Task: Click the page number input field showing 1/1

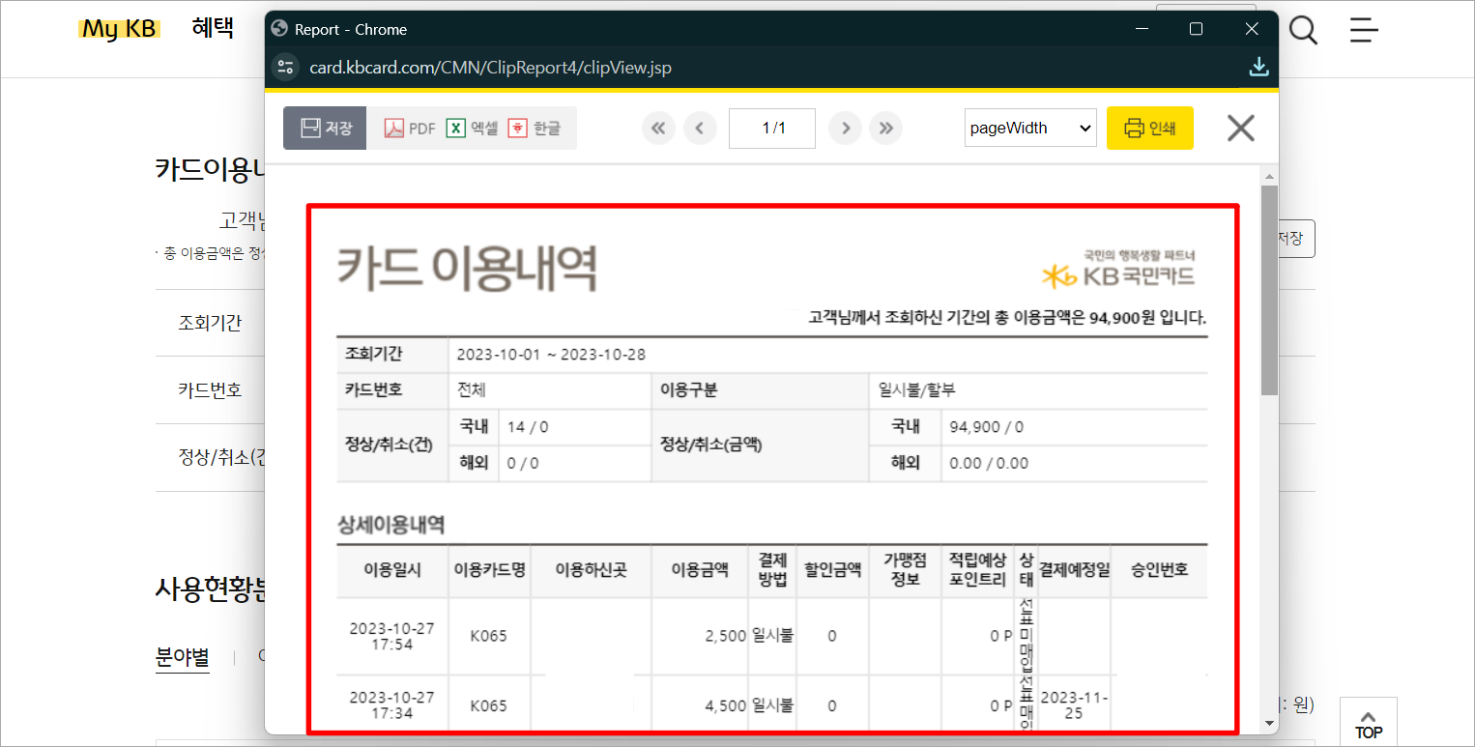Action: [771, 127]
